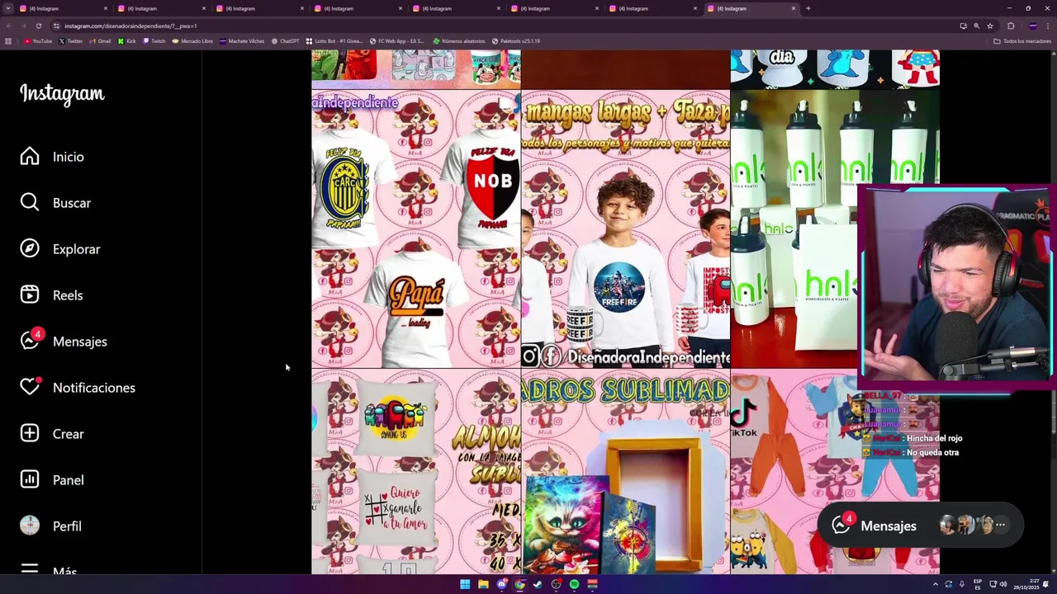The width and height of the screenshot is (1057, 594).
Task: Open the Números aleatorios bookmark
Action: point(459,41)
